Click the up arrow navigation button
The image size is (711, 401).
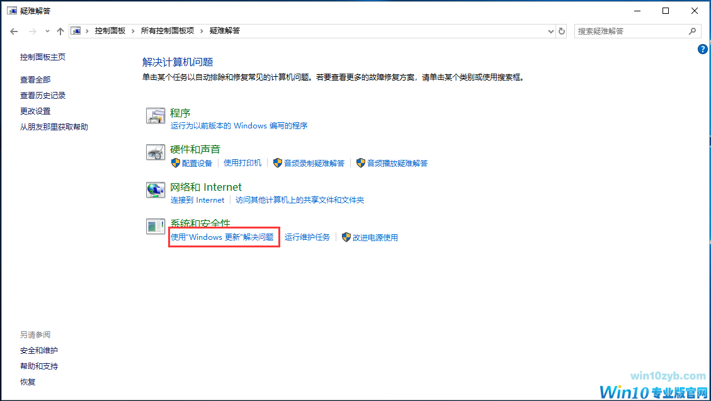[x=60, y=30]
